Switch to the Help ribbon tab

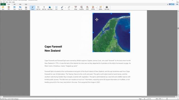[x=20, y=4]
